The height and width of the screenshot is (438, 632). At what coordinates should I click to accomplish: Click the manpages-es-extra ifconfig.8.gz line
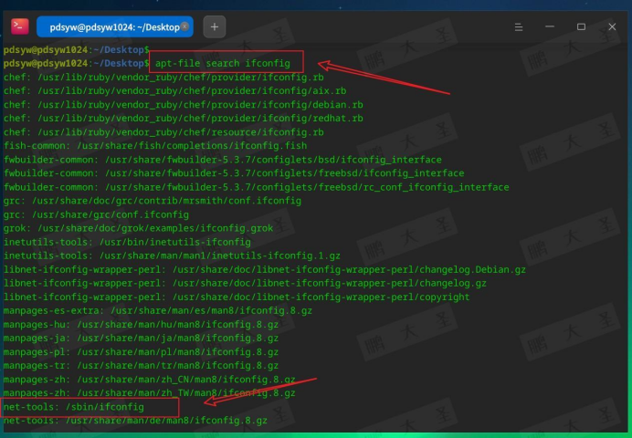pyautogui.click(x=158, y=311)
